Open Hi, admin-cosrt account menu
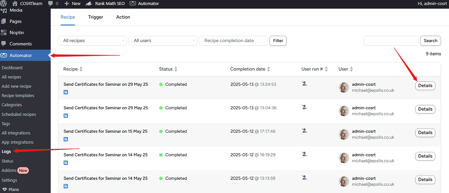449x193 pixels. (x=432, y=3)
